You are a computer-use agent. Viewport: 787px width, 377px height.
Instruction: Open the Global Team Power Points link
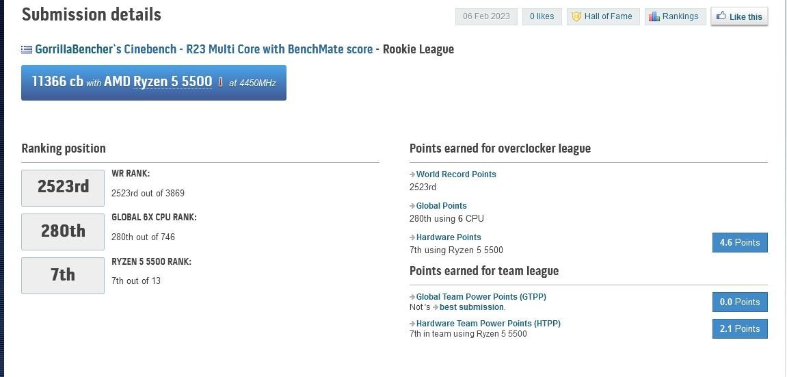coord(481,297)
